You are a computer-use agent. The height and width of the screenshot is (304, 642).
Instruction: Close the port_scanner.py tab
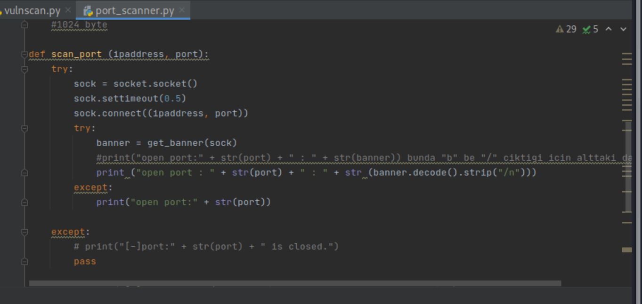click(x=182, y=10)
